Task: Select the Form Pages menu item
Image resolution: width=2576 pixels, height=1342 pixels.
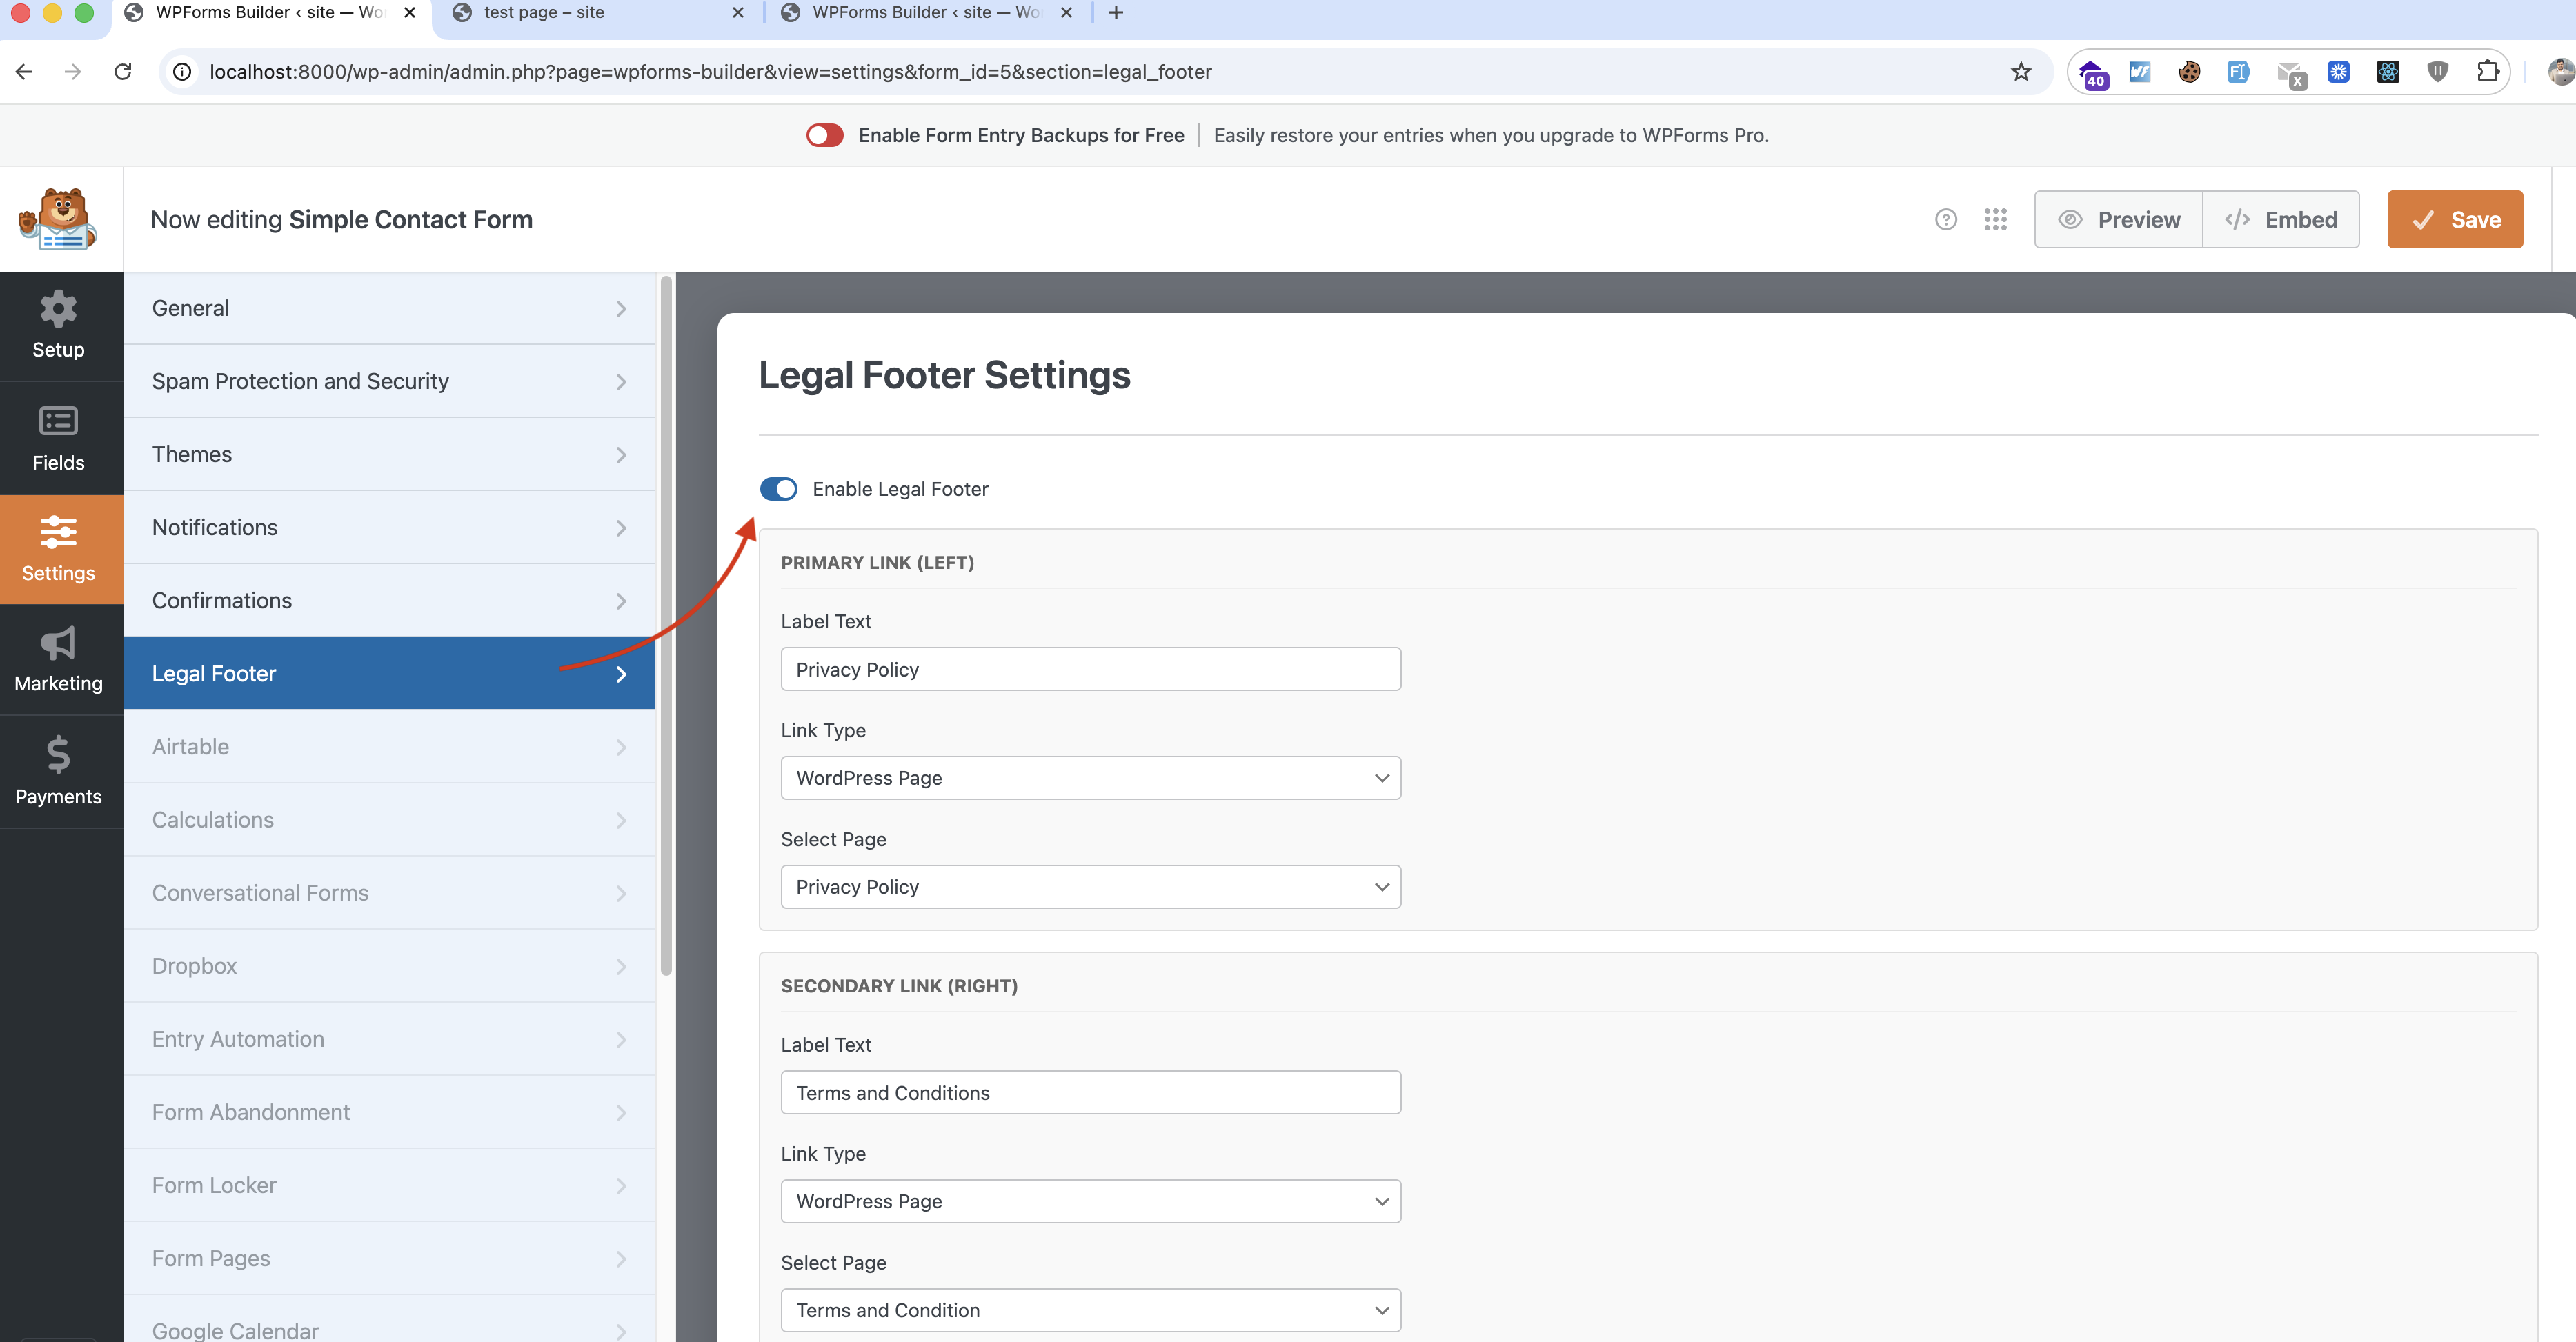Action: click(389, 1258)
